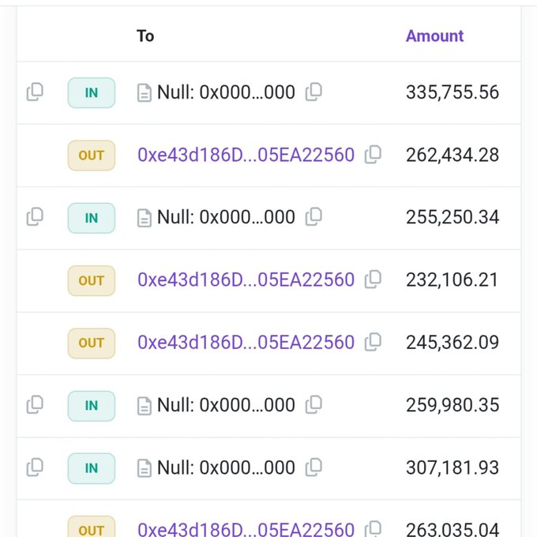Copy the 0xe43d186D address in the 262,434.28 row
The image size is (537, 537).
pos(373,155)
